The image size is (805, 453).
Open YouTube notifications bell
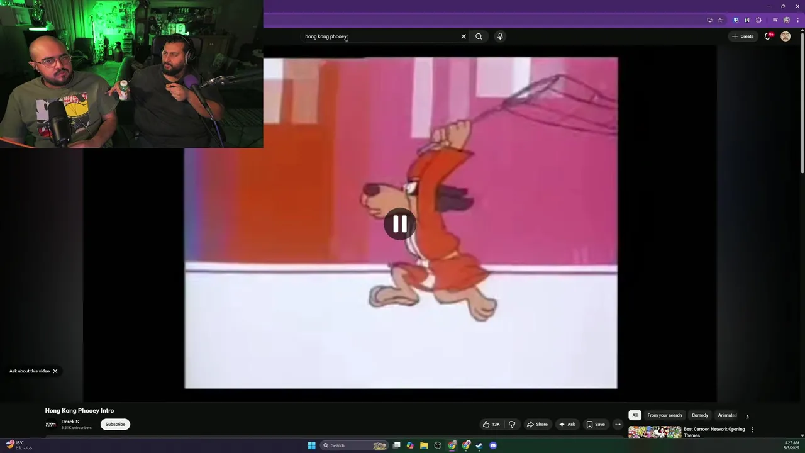tap(767, 36)
